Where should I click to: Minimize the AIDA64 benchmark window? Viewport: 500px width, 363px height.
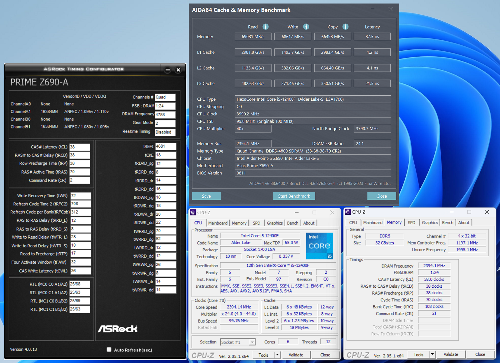372,9
